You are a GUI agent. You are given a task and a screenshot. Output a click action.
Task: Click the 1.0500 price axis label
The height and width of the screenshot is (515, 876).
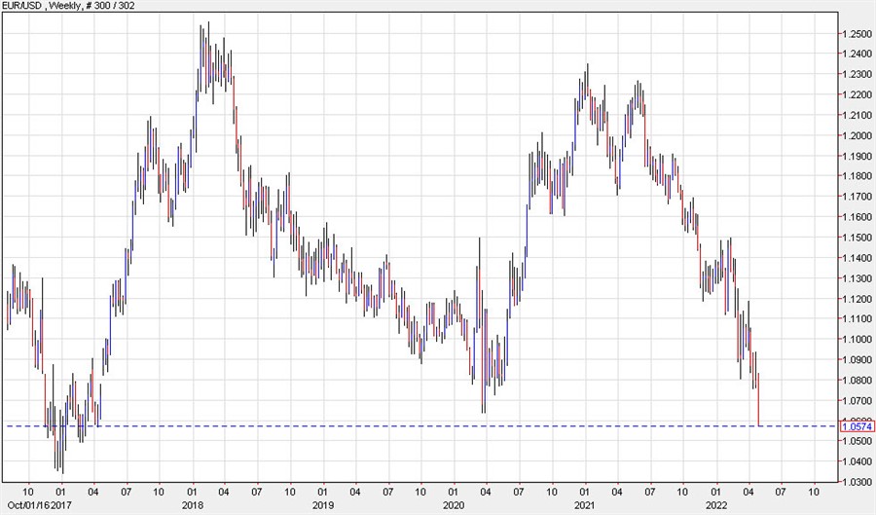(858, 441)
